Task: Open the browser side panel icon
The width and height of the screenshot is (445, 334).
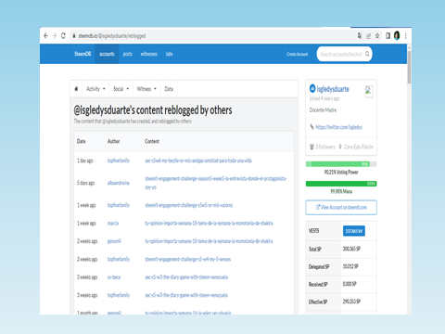Action: pyautogui.click(x=388, y=36)
